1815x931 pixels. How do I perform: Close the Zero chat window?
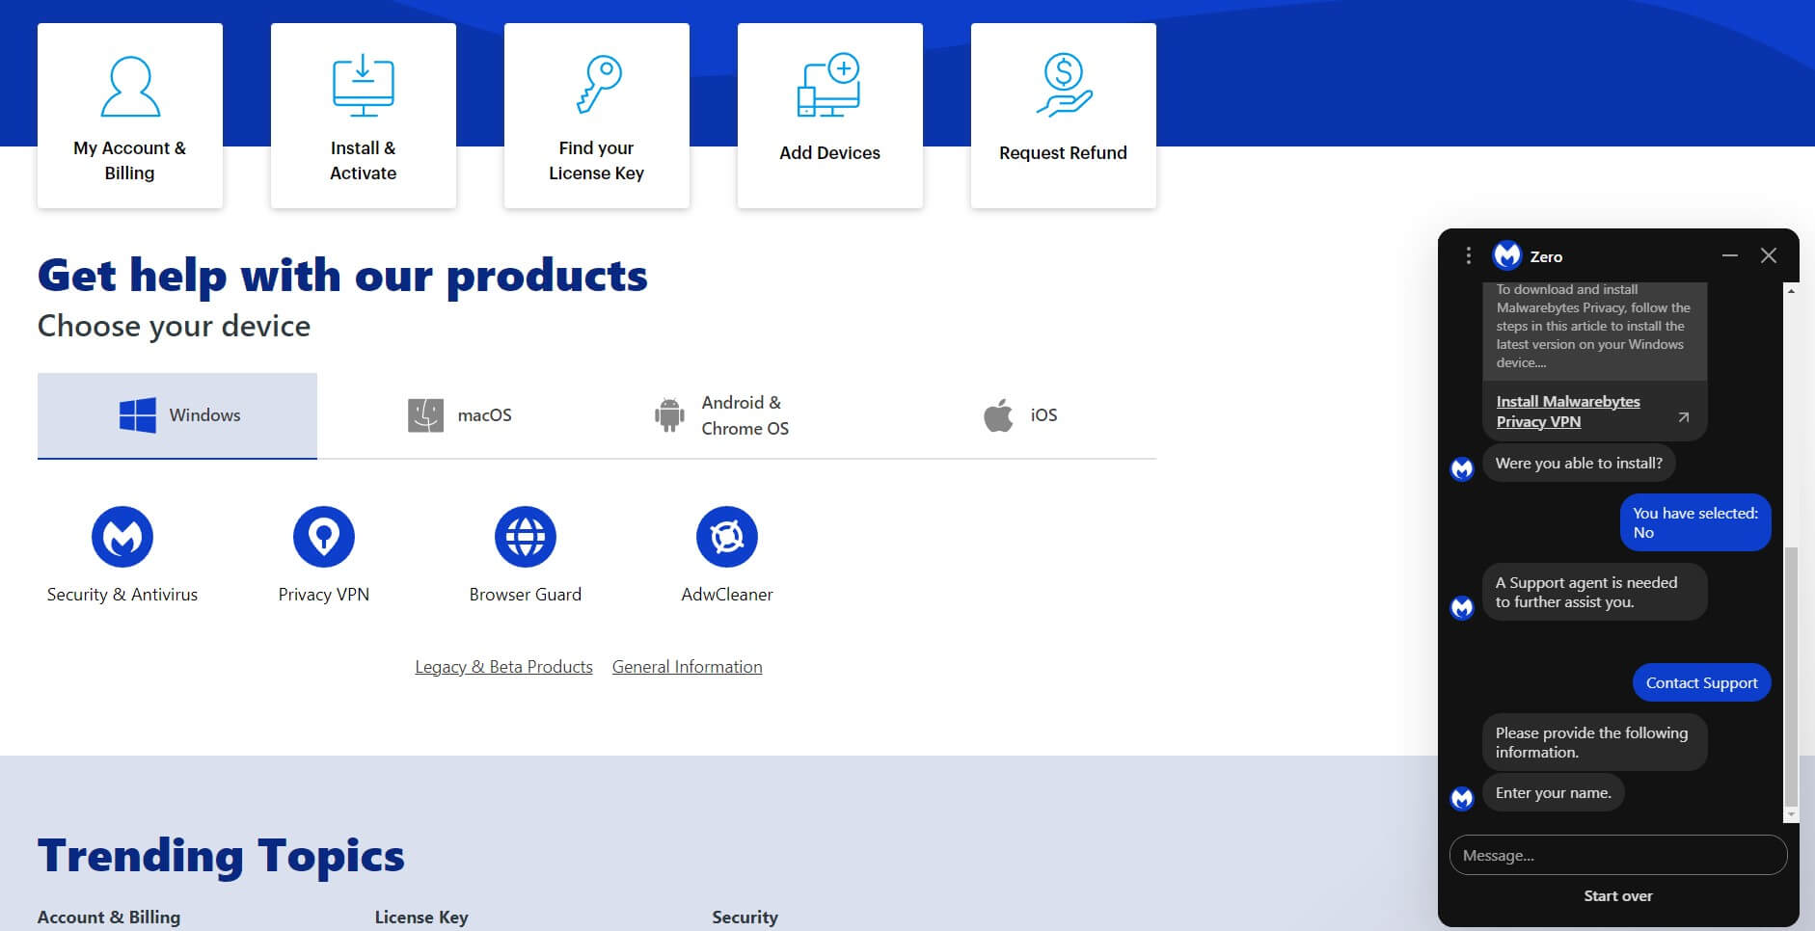pos(1769,255)
